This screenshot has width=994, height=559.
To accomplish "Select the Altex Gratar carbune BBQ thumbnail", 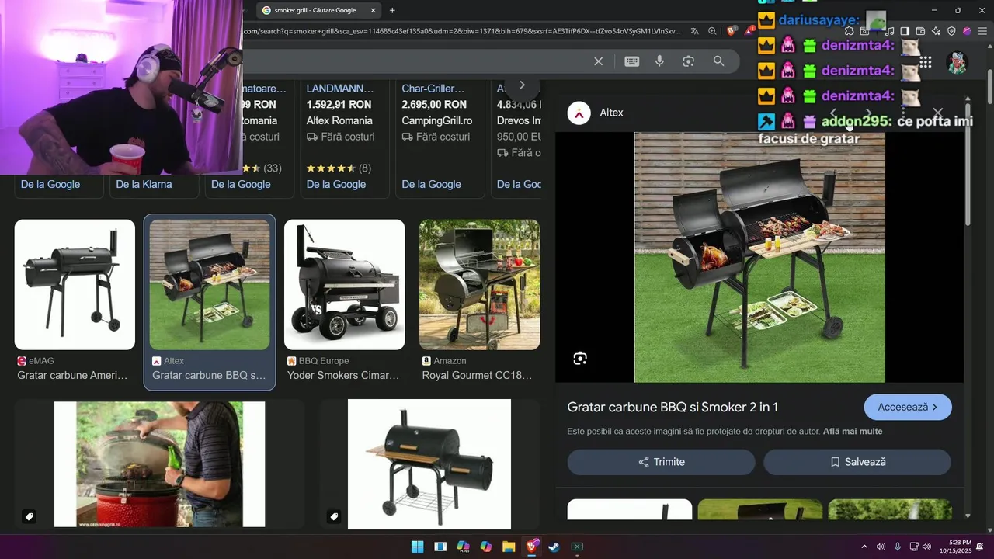I will pyautogui.click(x=210, y=285).
